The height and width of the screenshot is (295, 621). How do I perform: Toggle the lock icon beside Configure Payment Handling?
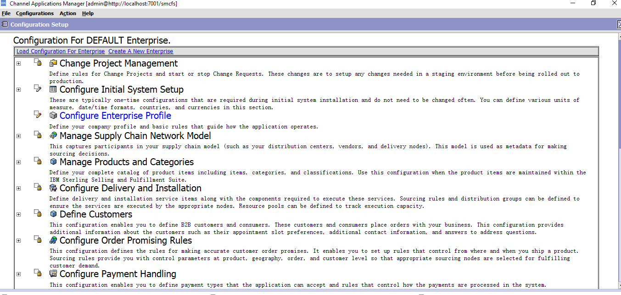(37, 273)
